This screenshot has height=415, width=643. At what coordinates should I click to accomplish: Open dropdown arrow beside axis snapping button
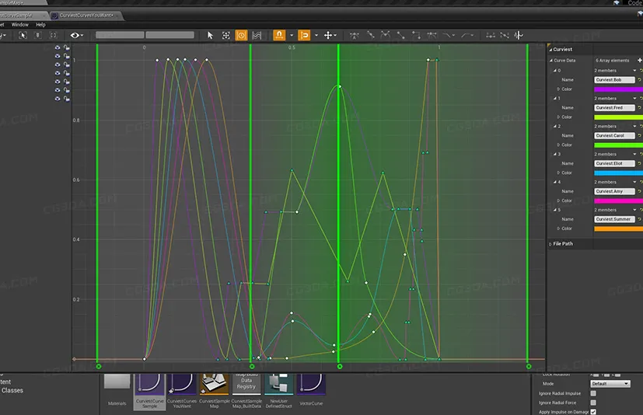[316, 35]
